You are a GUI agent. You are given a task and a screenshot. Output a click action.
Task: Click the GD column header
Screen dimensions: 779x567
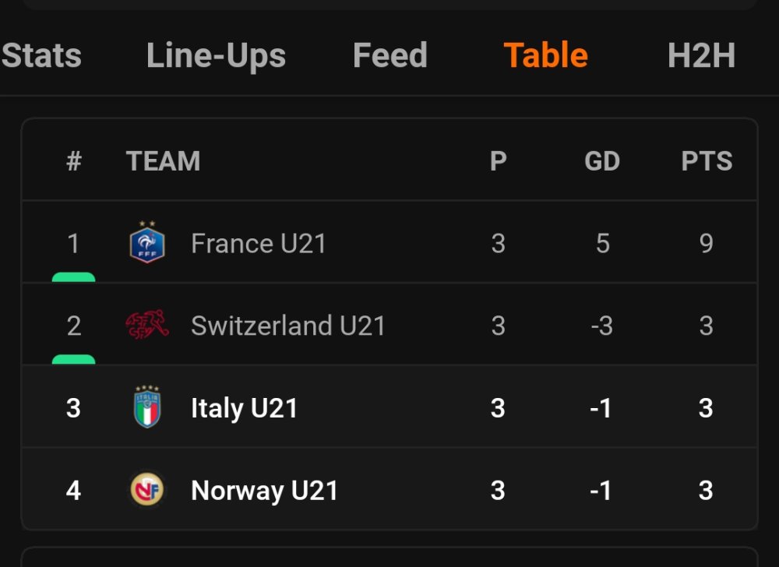(x=602, y=161)
